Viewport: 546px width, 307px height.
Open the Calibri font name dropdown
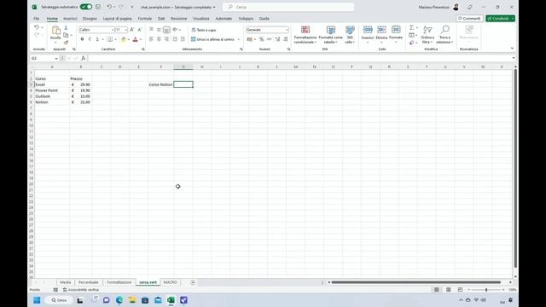coord(113,30)
